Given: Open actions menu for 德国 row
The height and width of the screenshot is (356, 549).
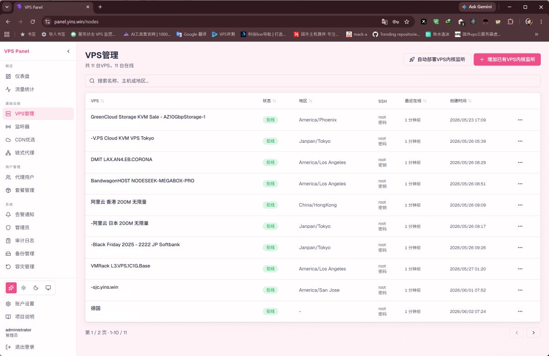Looking at the screenshot, I should pos(520,311).
